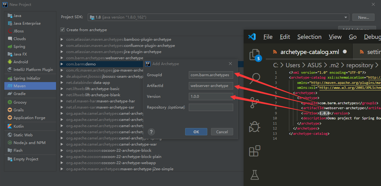Expand net.databinder:data-app entry

(62, 83)
